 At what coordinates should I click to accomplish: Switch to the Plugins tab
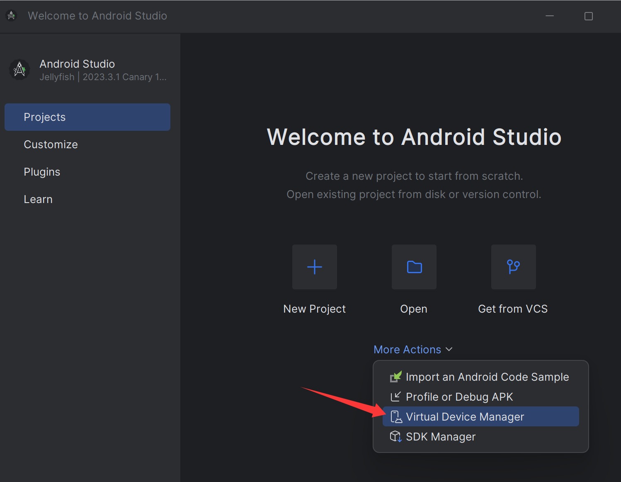pyautogui.click(x=87, y=172)
